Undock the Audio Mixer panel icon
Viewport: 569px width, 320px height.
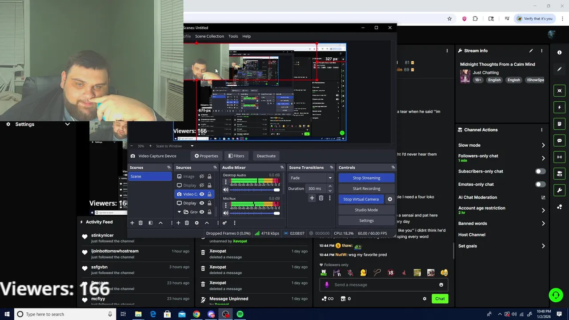282,168
